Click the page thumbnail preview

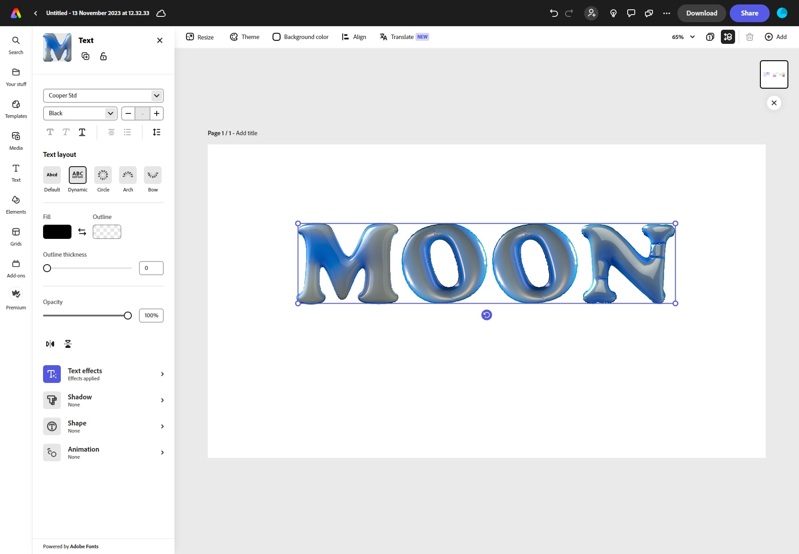[x=774, y=74]
